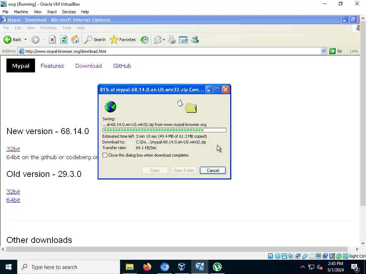The height and width of the screenshot is (274, 366).
Task: Click the Messenger people icon
Action: point(195,40)
